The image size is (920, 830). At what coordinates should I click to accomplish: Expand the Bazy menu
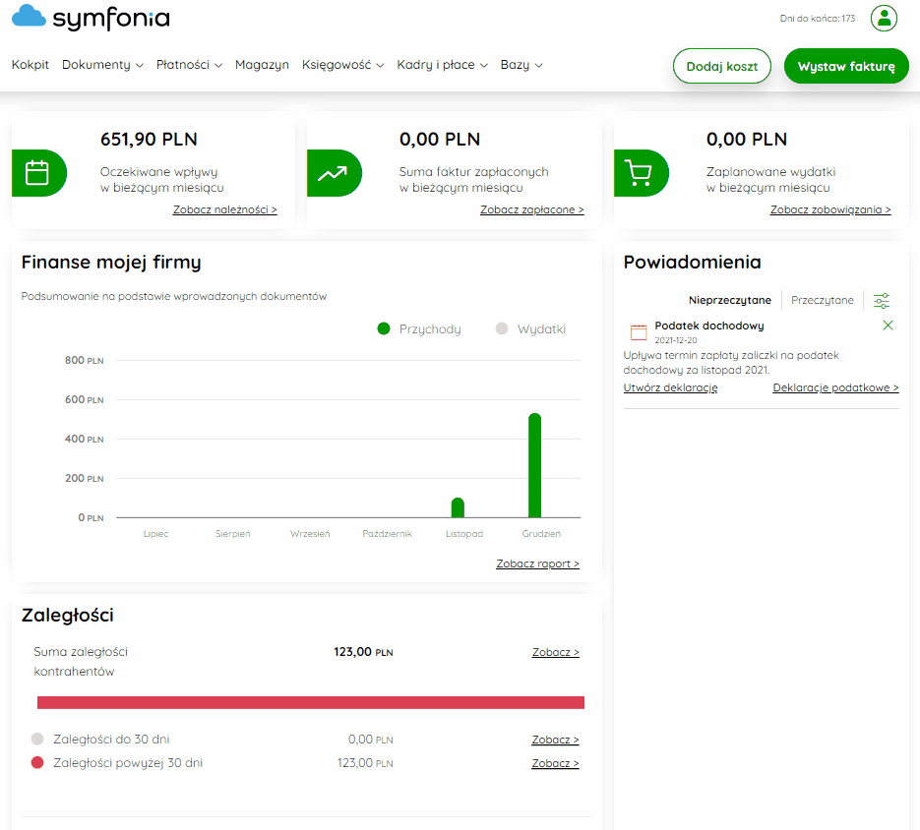click(x=521, y=65)
